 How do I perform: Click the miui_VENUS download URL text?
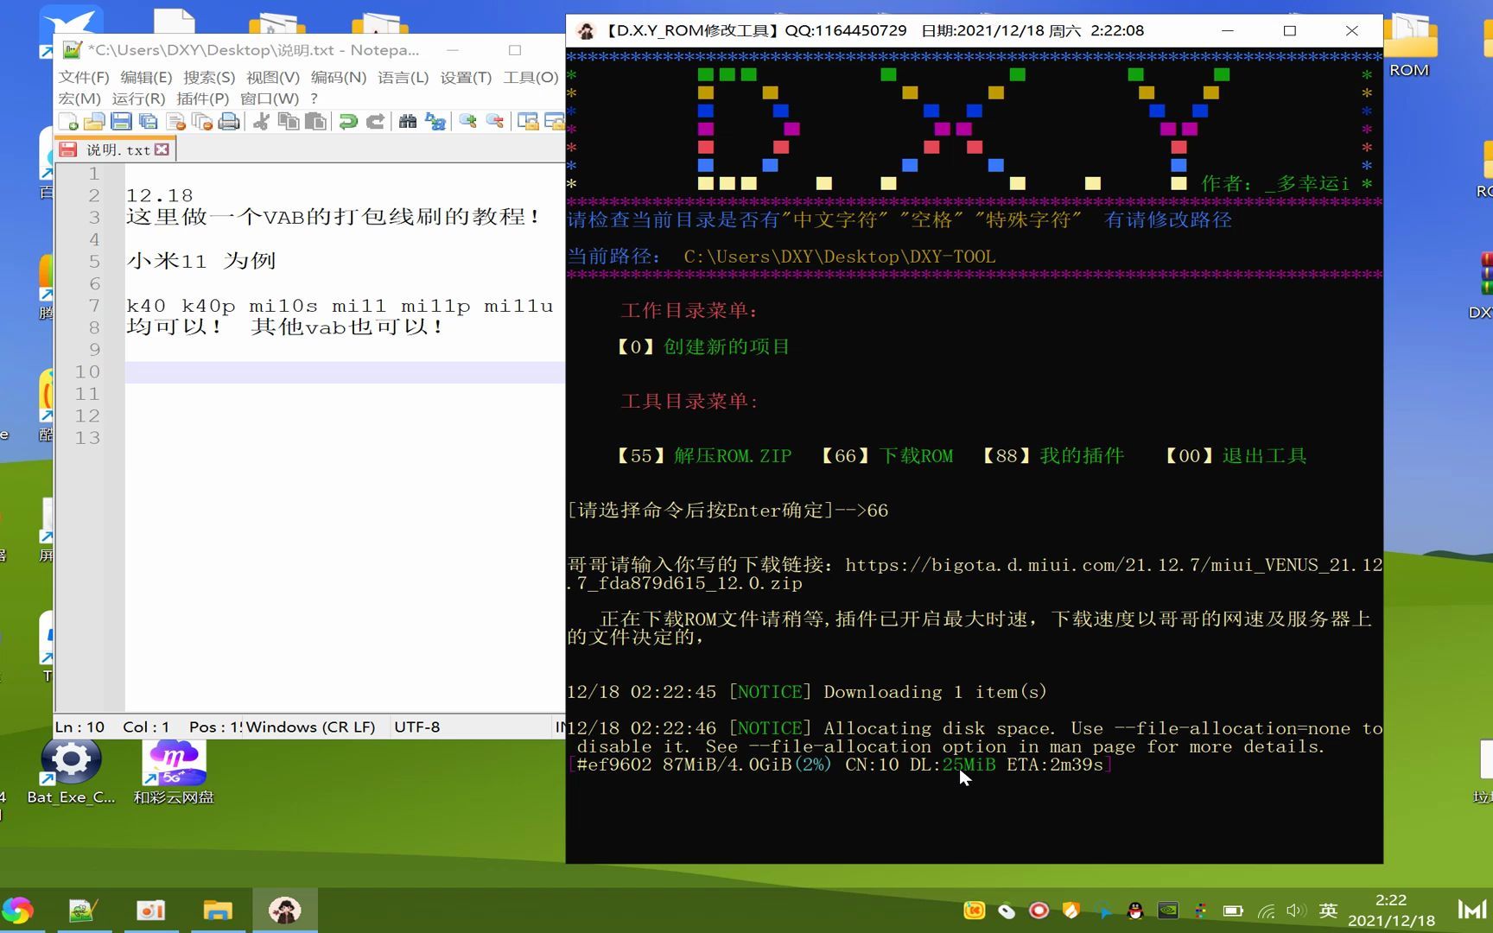point(975,574)
